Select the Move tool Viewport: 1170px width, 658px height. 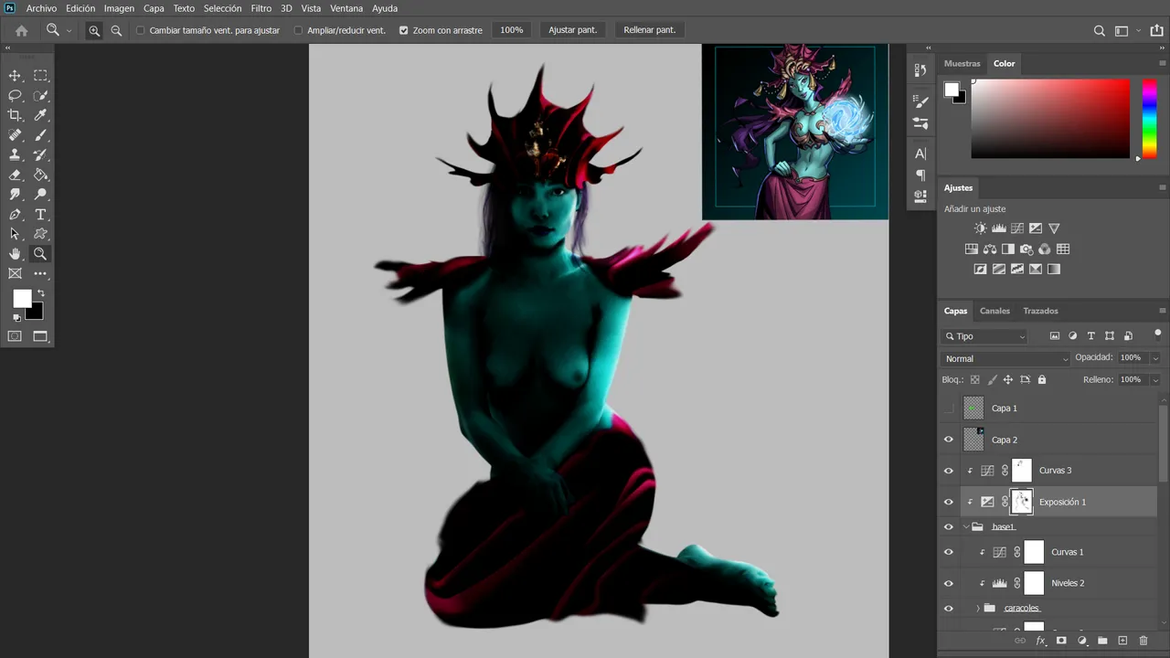[x=15, y=76]
